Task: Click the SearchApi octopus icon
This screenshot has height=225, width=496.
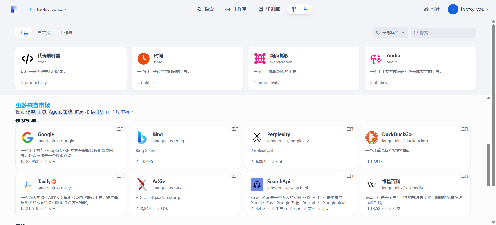Action: coord(257,185)
